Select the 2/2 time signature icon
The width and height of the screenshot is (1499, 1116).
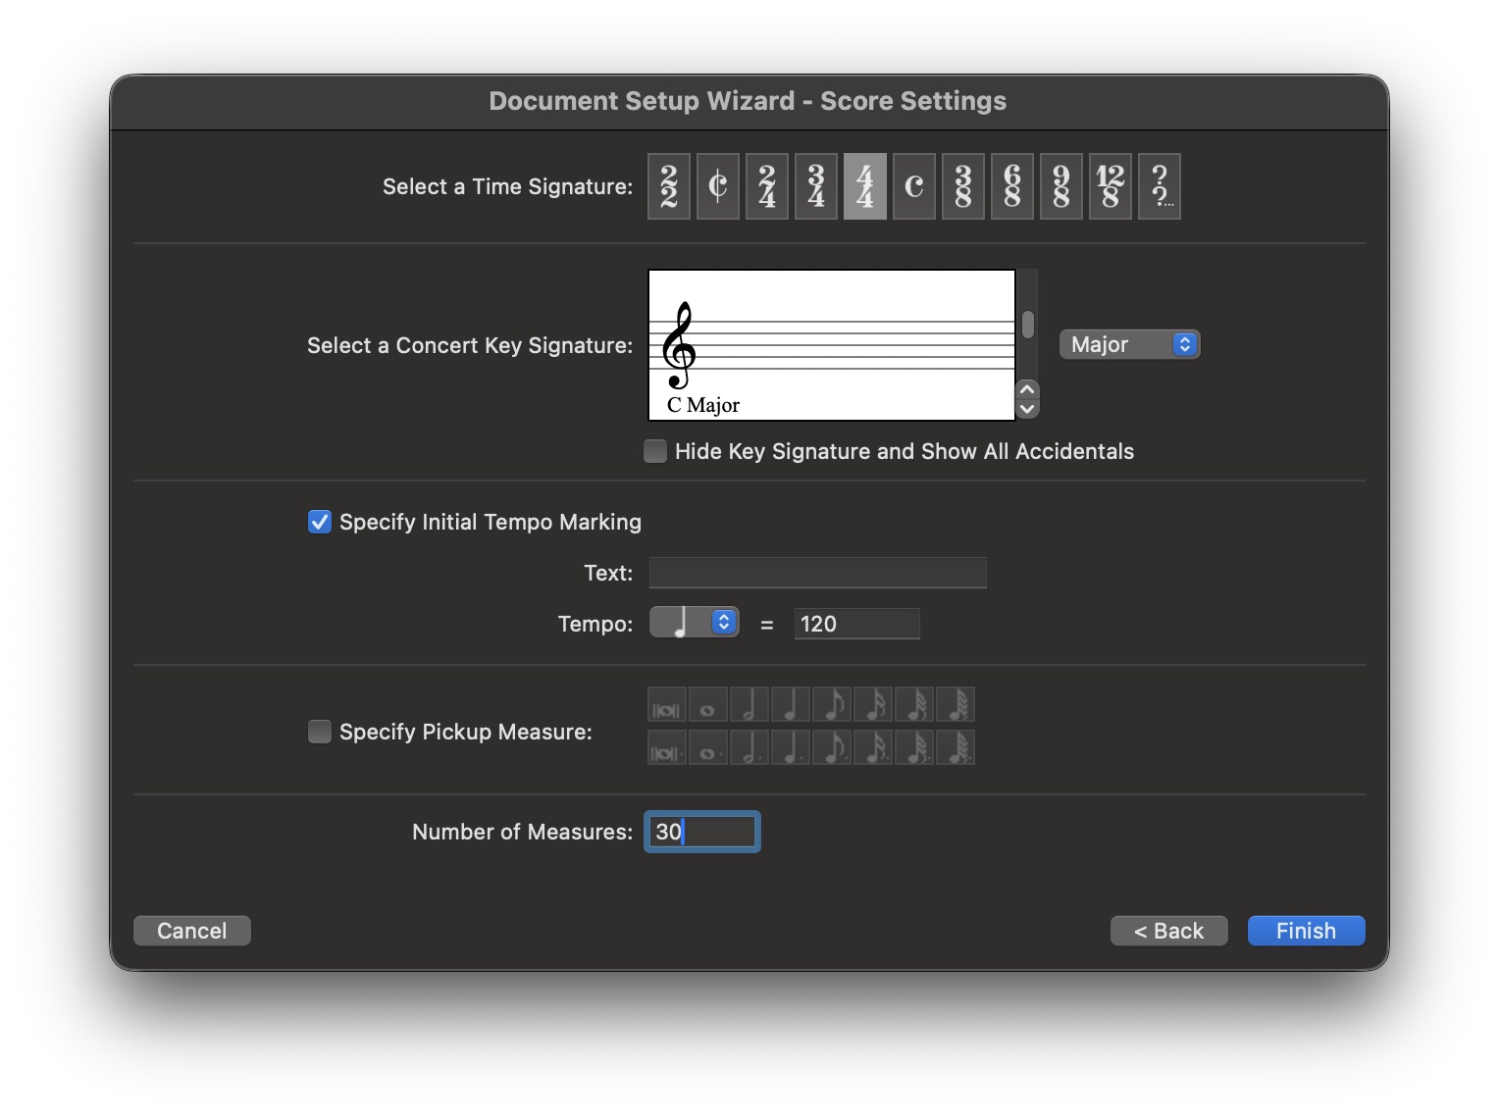pos(668,186)
